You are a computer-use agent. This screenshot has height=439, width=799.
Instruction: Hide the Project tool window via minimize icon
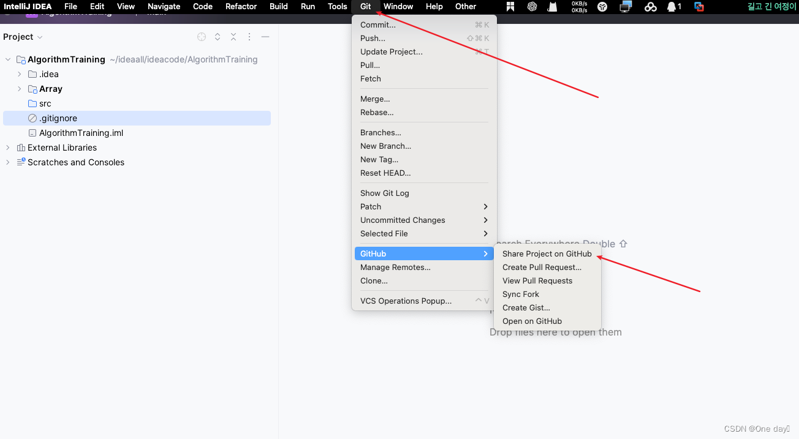[265, 37]
